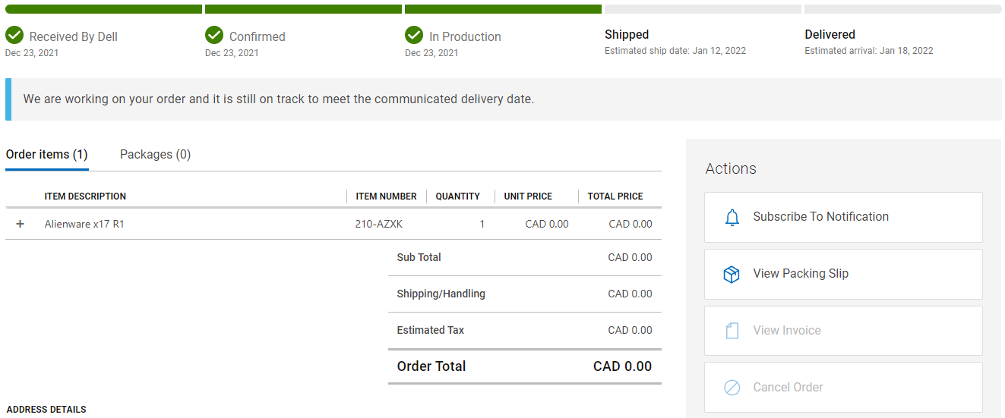Click the on-track order message banner

pyautogui.click(x=504, y=99)
